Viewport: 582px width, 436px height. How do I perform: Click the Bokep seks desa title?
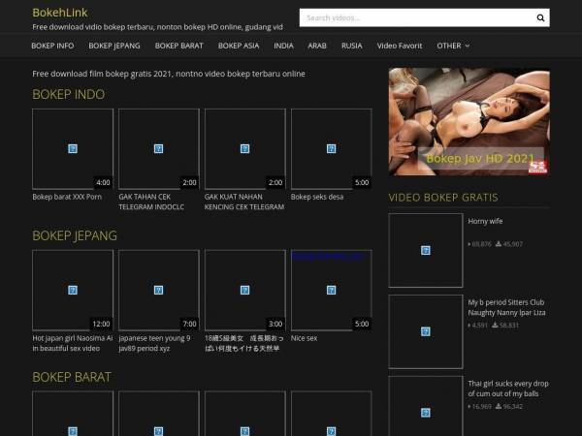click(317, 197)
